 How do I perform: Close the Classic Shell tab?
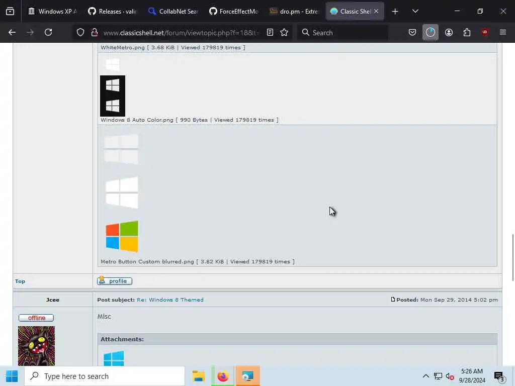[x=376, y=12]
